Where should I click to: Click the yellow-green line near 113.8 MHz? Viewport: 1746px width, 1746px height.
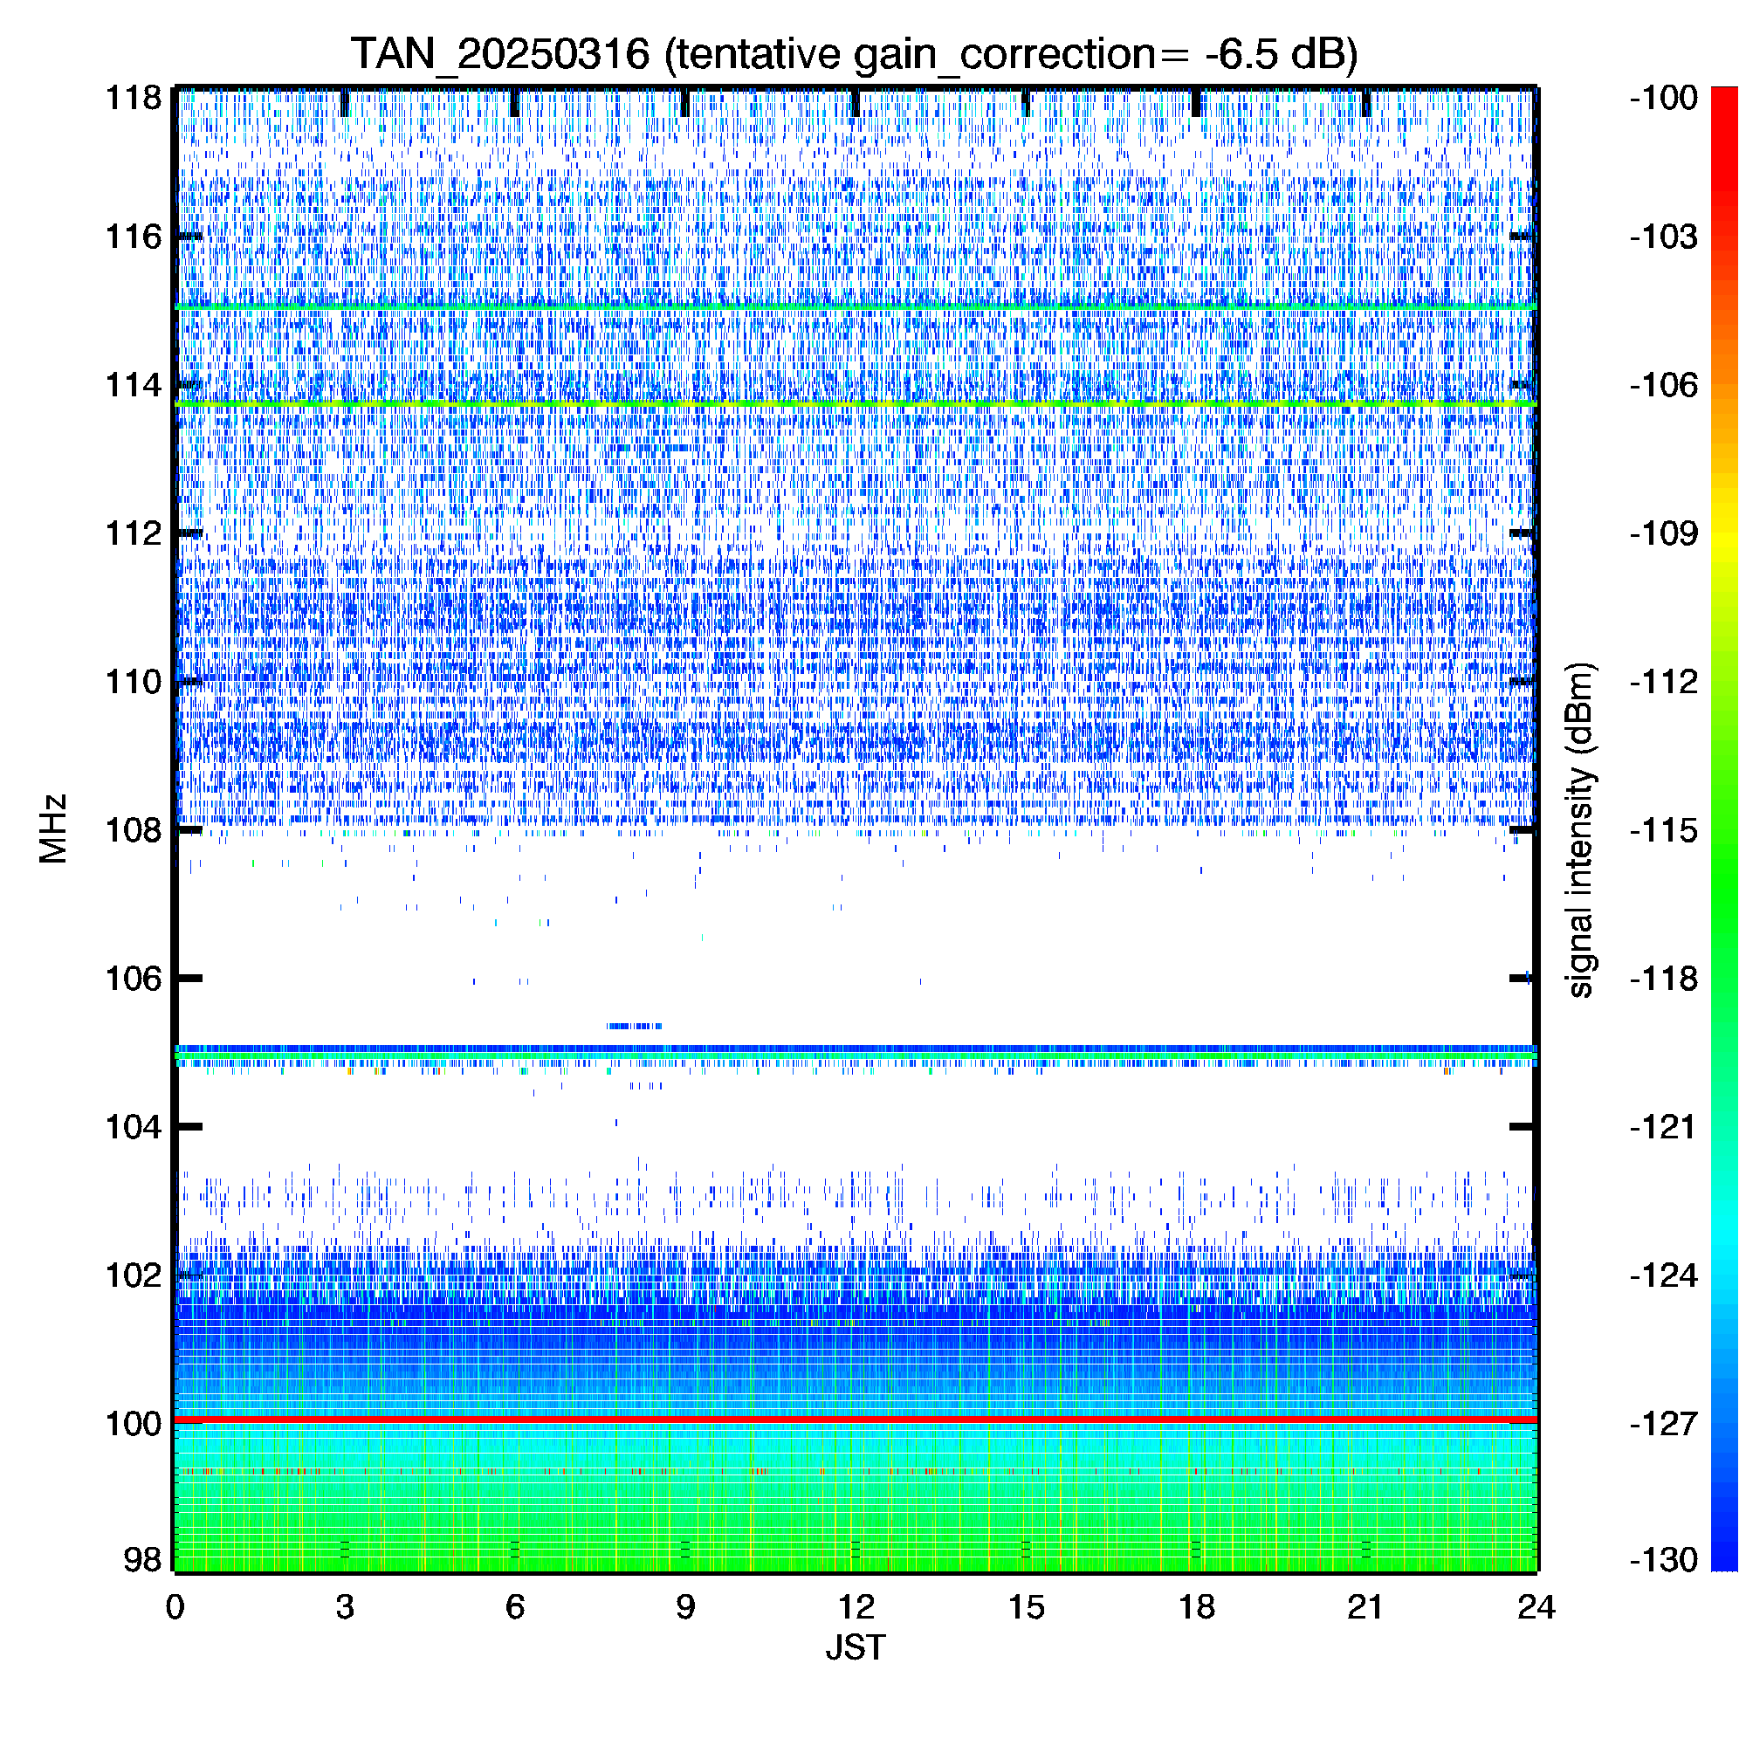tap(854, 403)
